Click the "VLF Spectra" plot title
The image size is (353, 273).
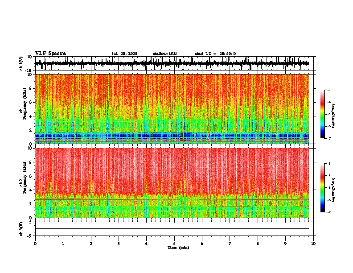[x=50, y=54]
